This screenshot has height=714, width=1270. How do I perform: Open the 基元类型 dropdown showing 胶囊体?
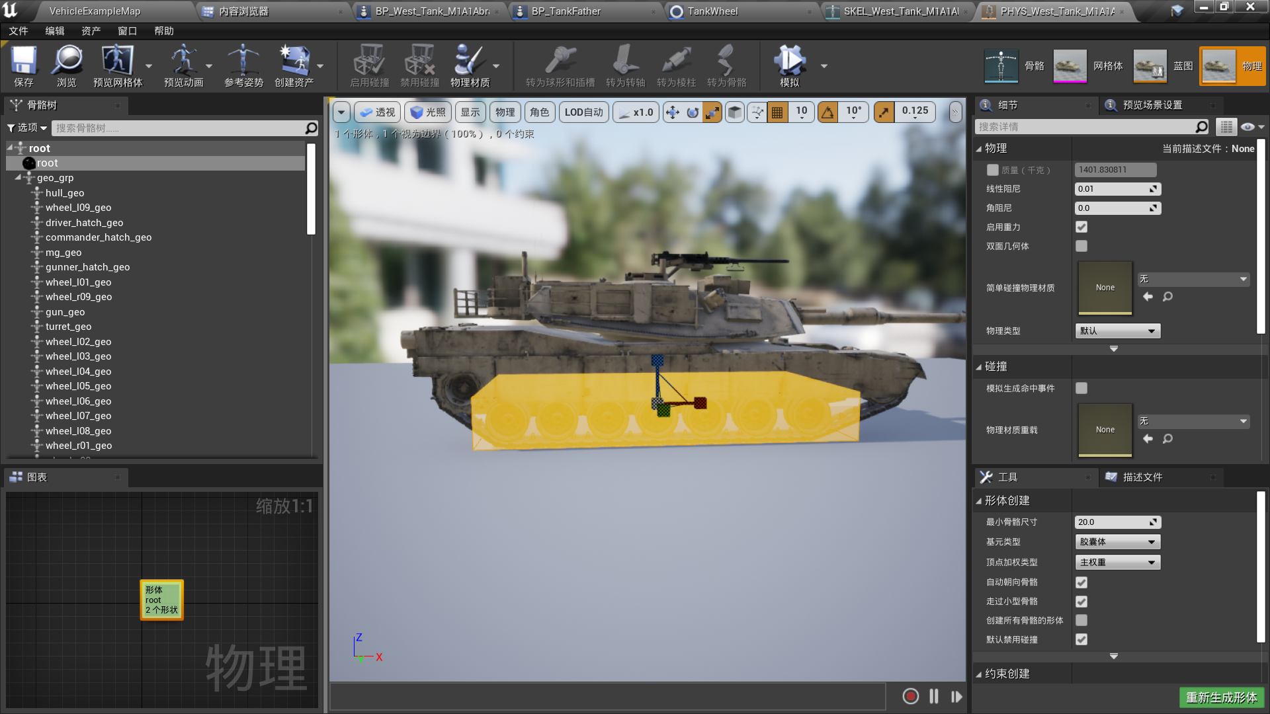point(1117,542)
